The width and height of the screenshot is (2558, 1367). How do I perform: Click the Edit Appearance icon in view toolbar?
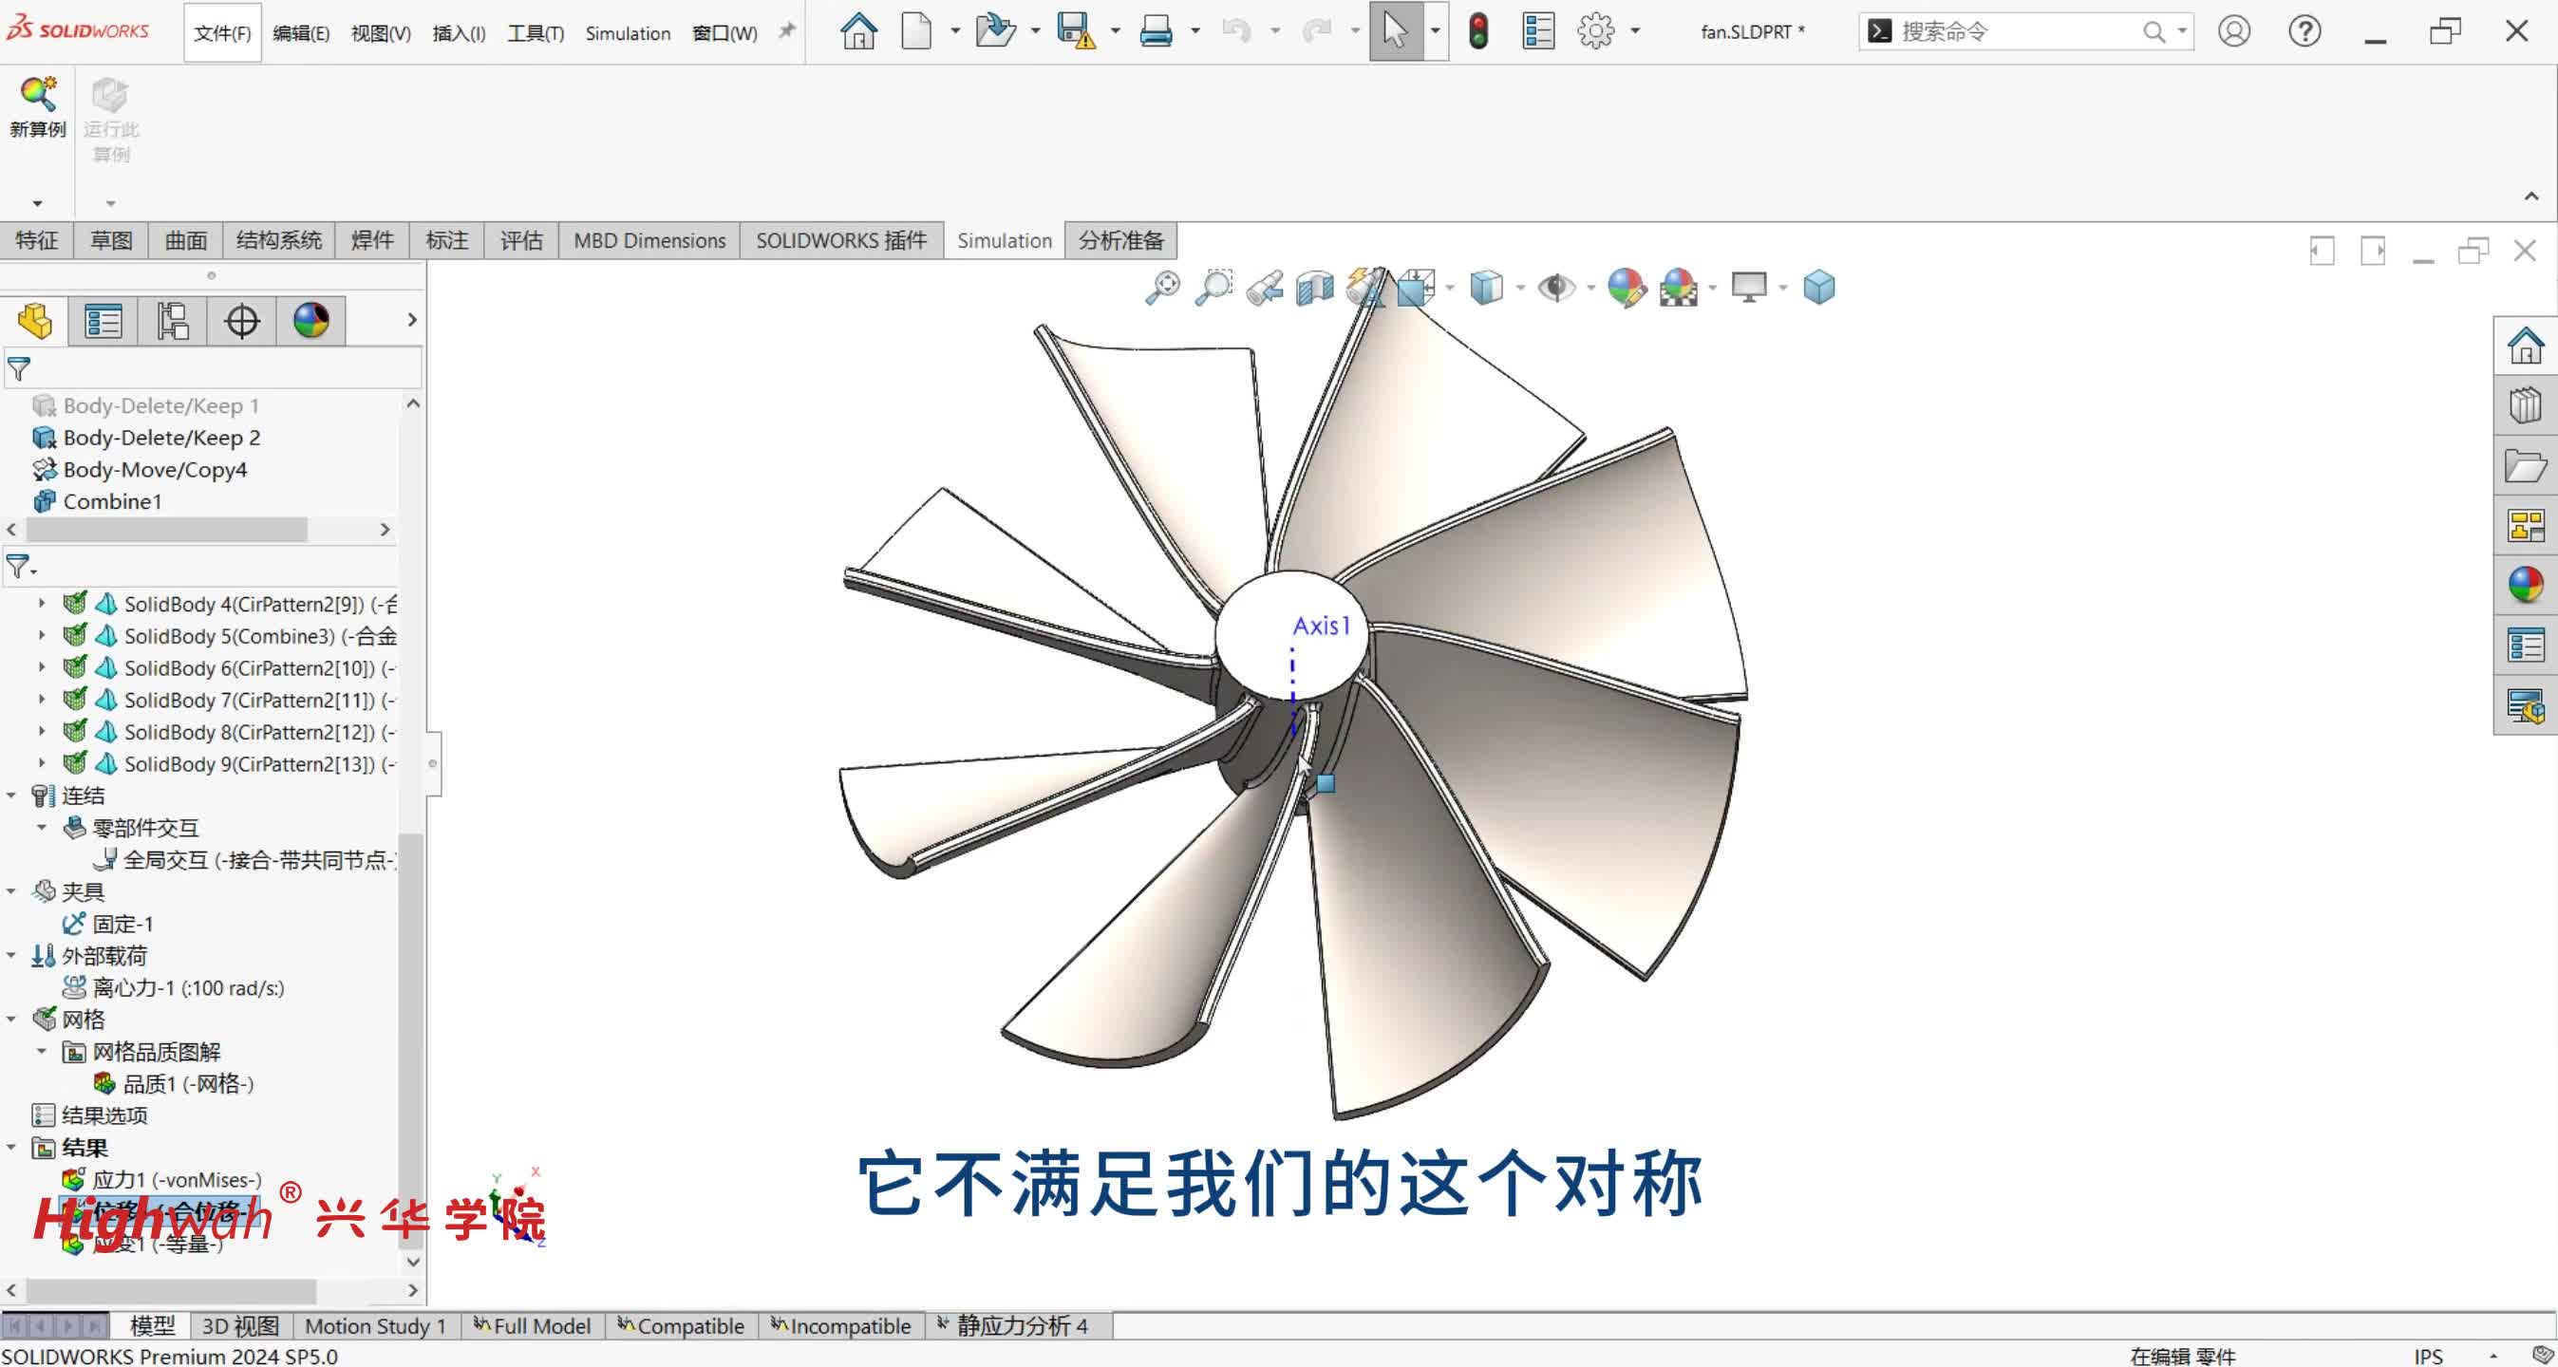click(1626, 288)
